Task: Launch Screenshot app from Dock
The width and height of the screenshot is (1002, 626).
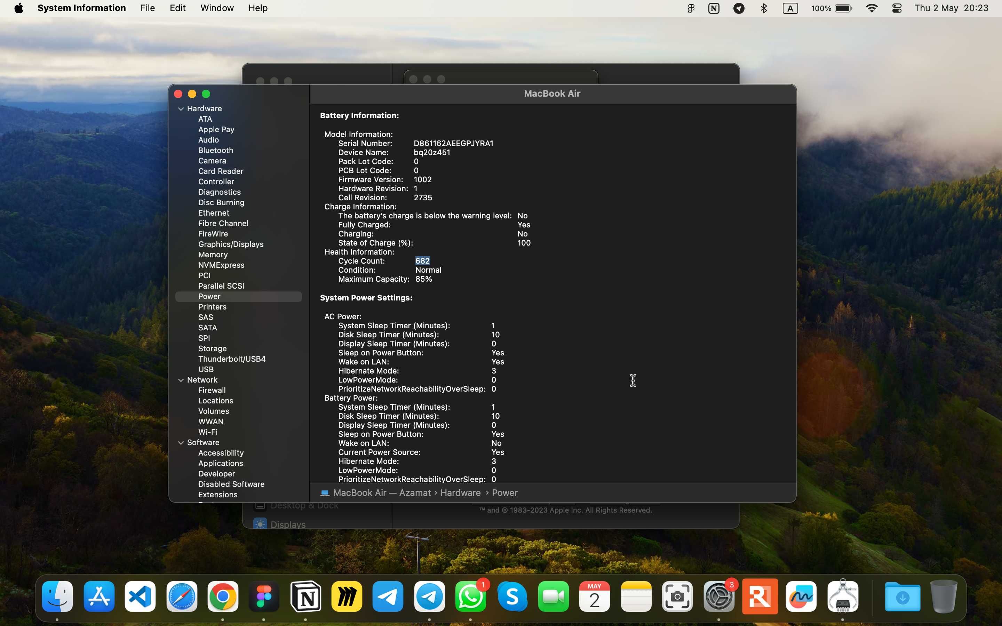Action: [677, 596]
